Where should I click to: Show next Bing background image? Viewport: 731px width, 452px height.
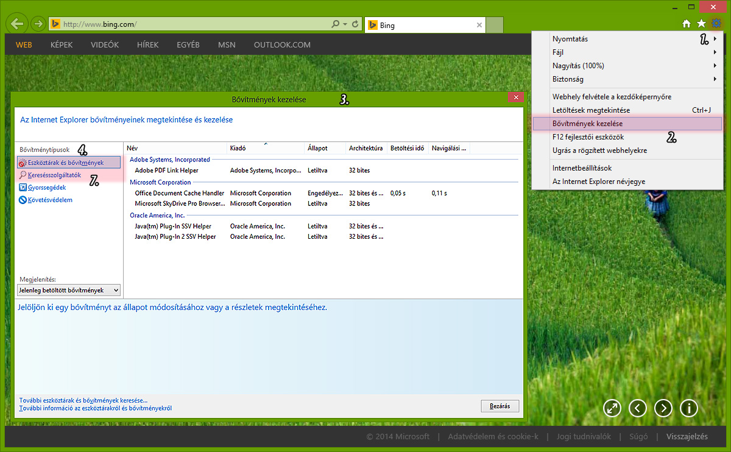point(663,408)
